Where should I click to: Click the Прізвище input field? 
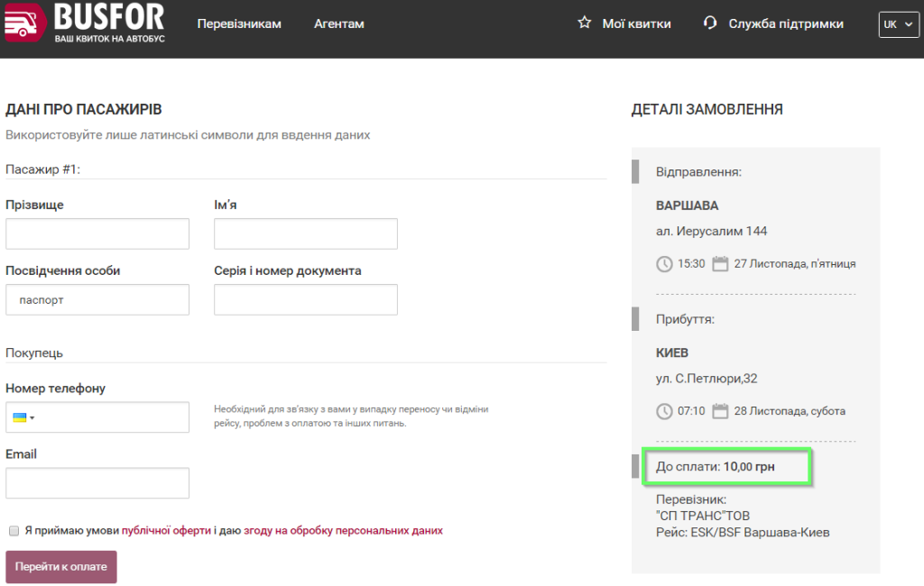click(97, 233)
